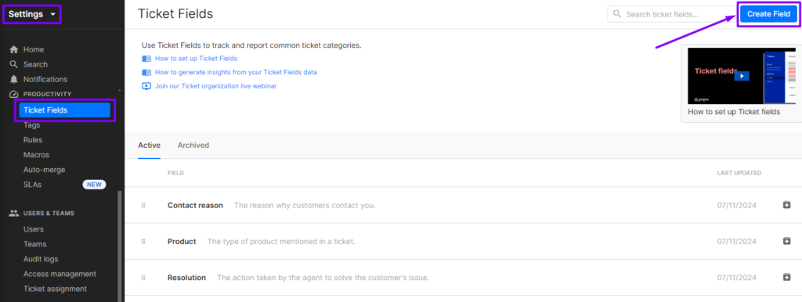Go to Rules settings
Screen dimensions: 802x302
(x=33, y=139)
